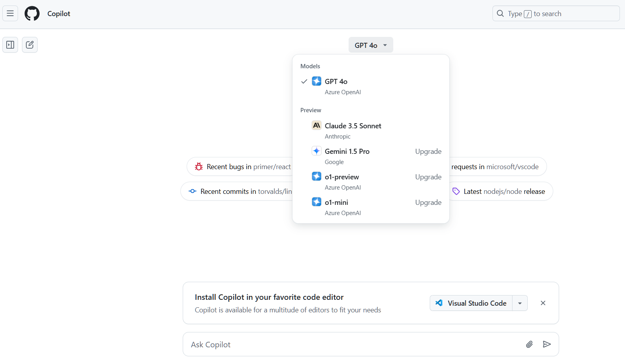This screenshot has height=363, width=625.
Task: Select the Claude 3.5 Sonnet model
Action: coord(371,131)
